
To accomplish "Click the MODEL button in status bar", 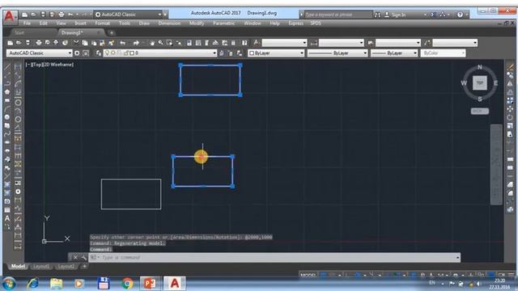I will 308,275.
